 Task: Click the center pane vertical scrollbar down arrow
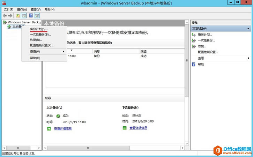pos(187,144)
